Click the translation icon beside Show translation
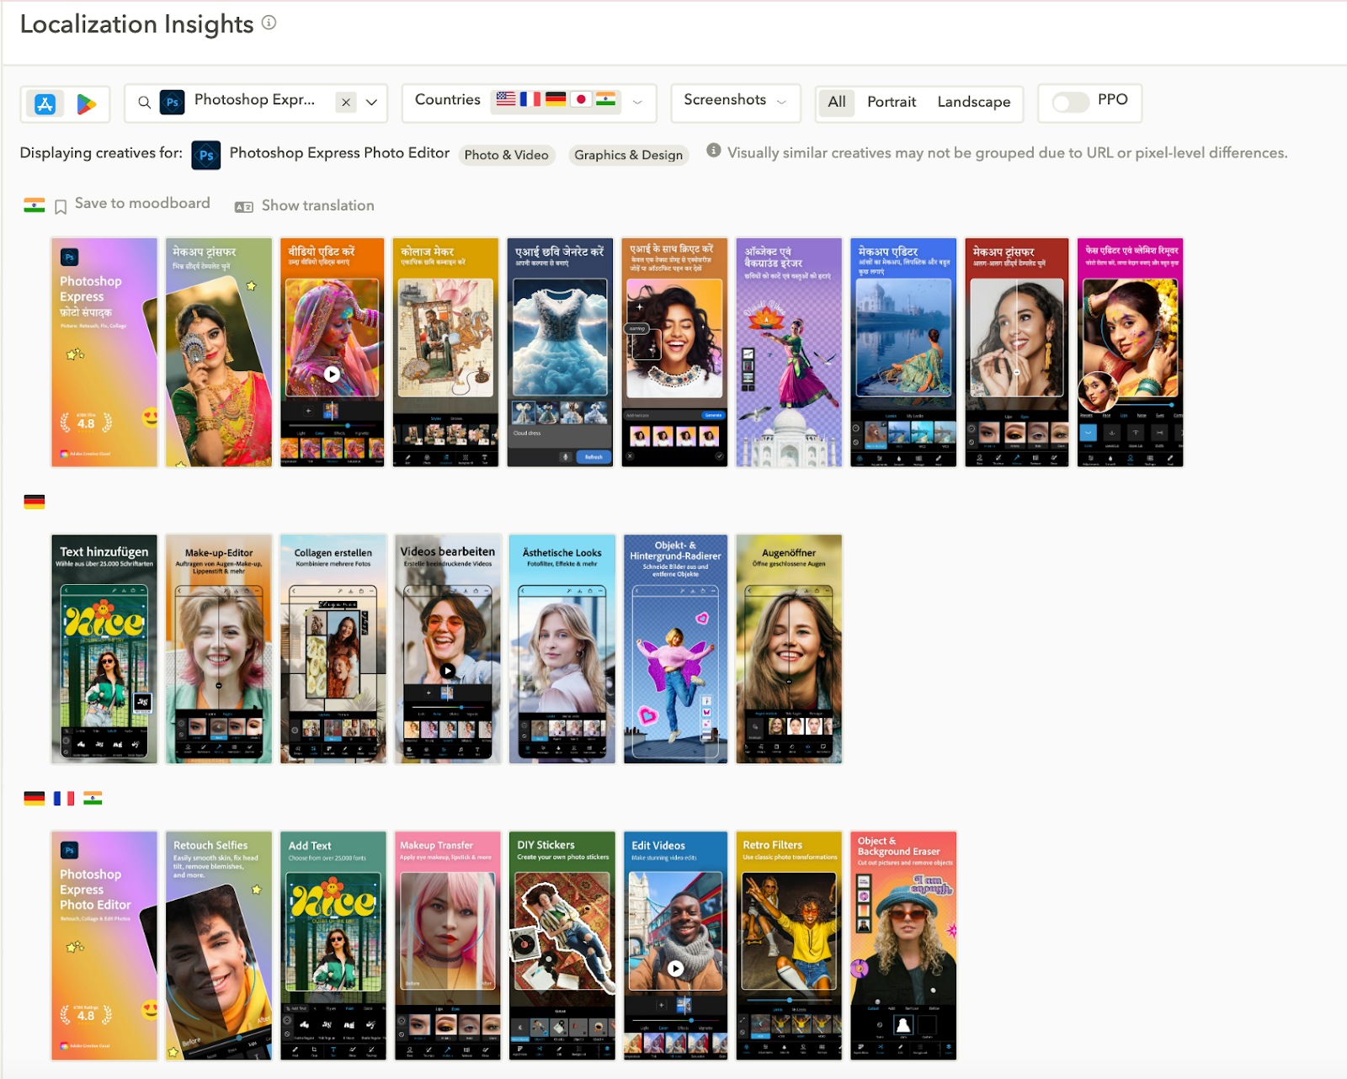This screenshot has width=1347, height=1079. pyautogui.click(x=242, y=205)
